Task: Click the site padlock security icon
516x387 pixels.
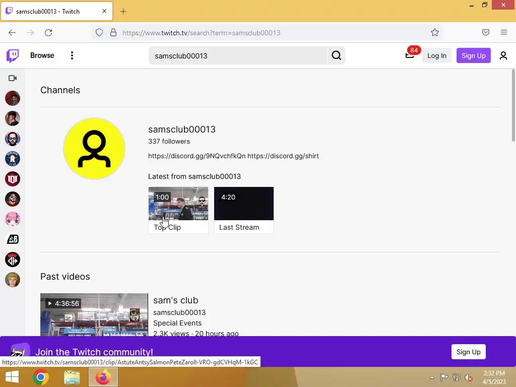Action: click(113, 33)
